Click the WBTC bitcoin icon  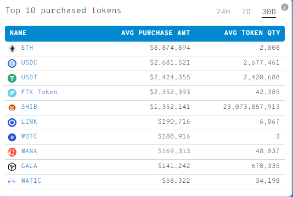(12, 137)
